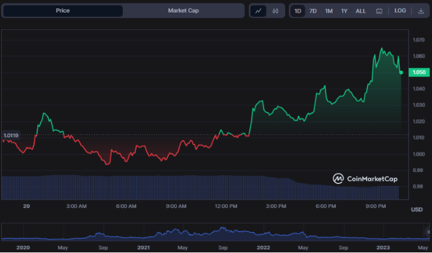The height and width of the screenshot is (253, 432).
Task: Click the green 1.050 price label
Action: click(419, 72)
